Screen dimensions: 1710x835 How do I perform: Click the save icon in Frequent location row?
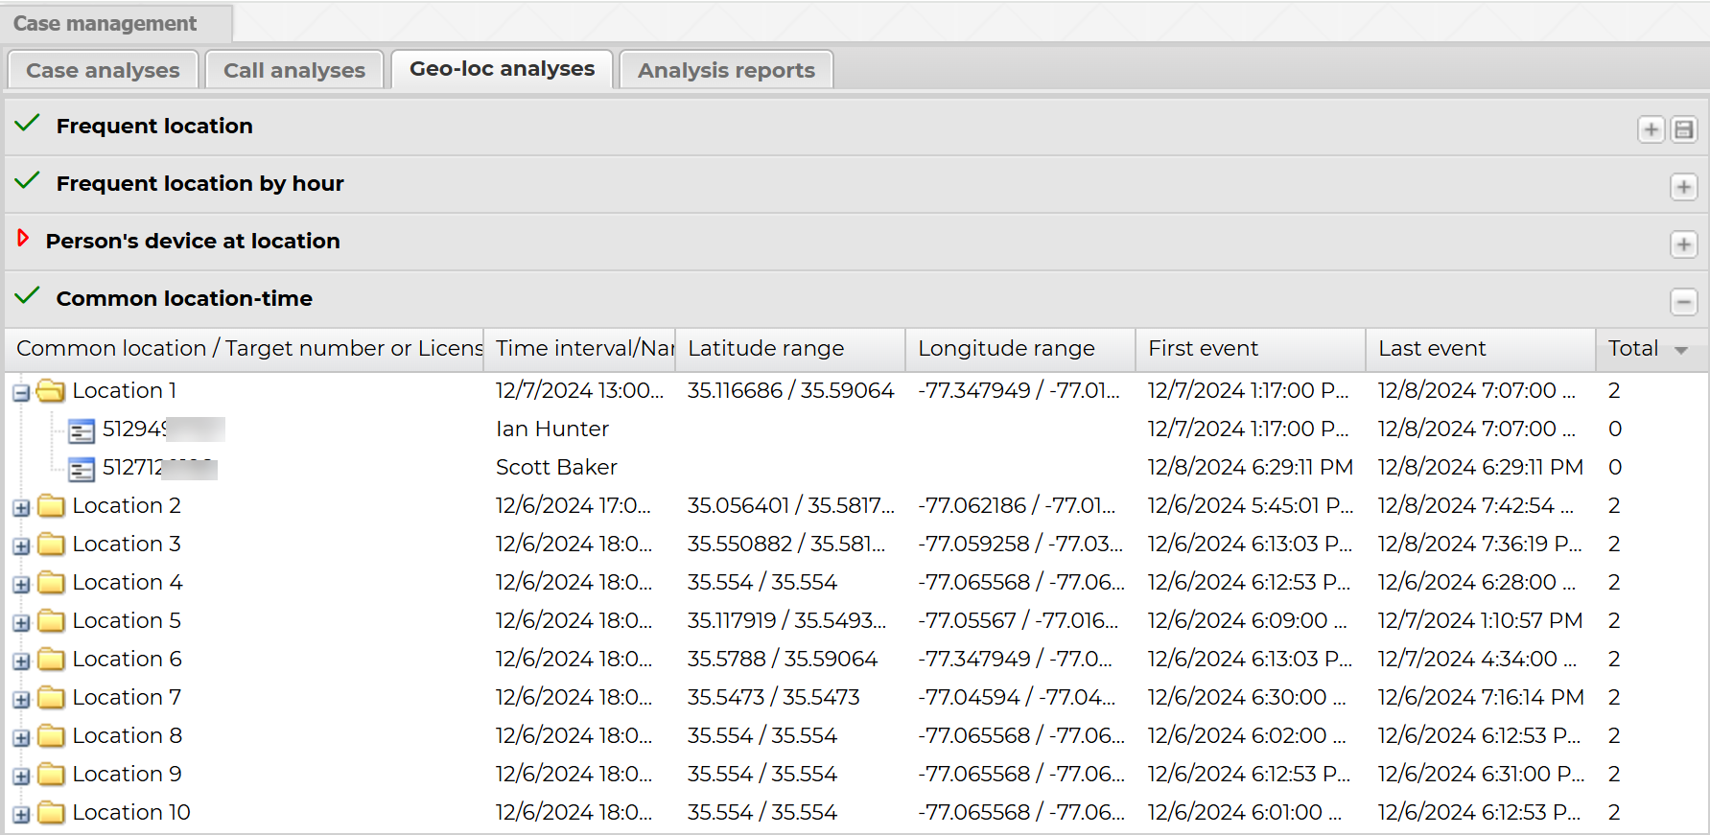click(1683, 129)
